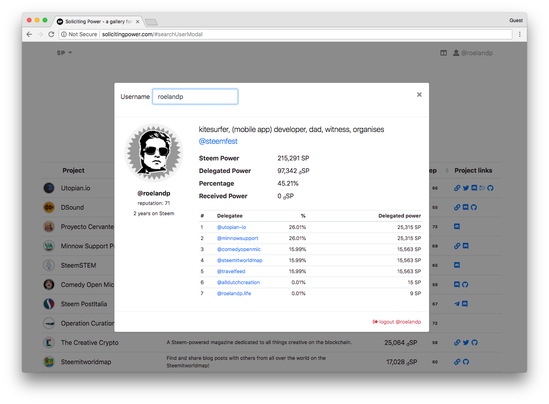Go back using the browser back arrow
This screenshot has height=404, width=549.
29,34
